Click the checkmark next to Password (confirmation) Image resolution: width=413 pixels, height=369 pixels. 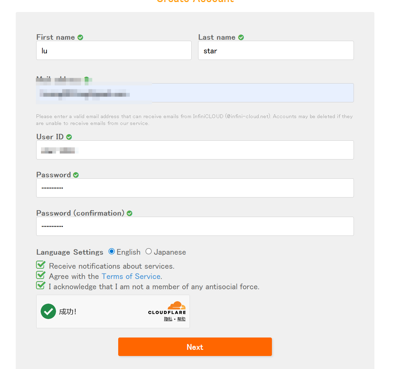pyautogui.click(x=129, y=213)
